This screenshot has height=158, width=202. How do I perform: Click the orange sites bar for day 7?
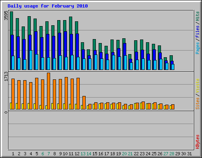click(x=49, y=91)
